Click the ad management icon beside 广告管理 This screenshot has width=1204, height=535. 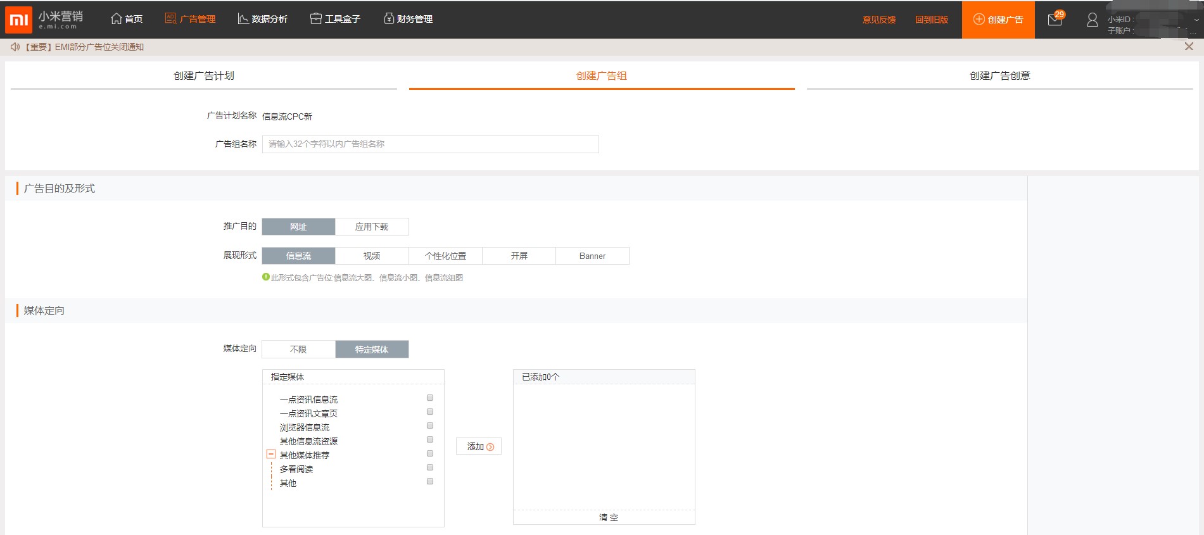tap(170, 18)
